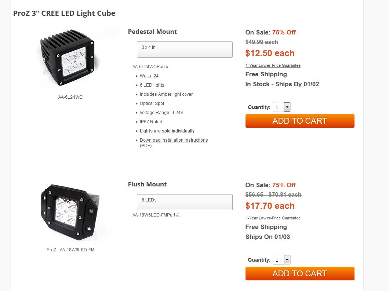This screenshot has width=389, height=291.
Task: View Flush Mount 1-Year Lower-Price Guarantee
Action: (x=273, y=218)
